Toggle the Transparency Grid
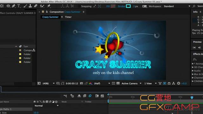203x114 pixels. click(118, 83)
